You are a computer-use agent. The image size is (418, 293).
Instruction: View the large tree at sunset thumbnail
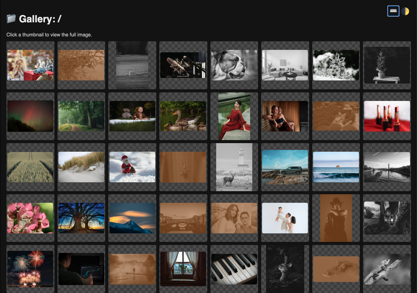tap(81, 218)
